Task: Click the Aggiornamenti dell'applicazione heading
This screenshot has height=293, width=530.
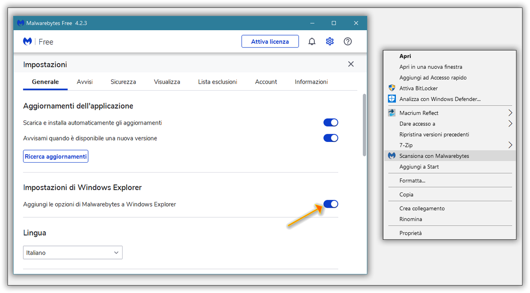Action: (x=78, y=106)
